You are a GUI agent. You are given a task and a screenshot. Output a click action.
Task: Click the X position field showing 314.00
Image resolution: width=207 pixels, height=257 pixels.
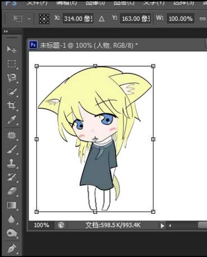[78, 19]
